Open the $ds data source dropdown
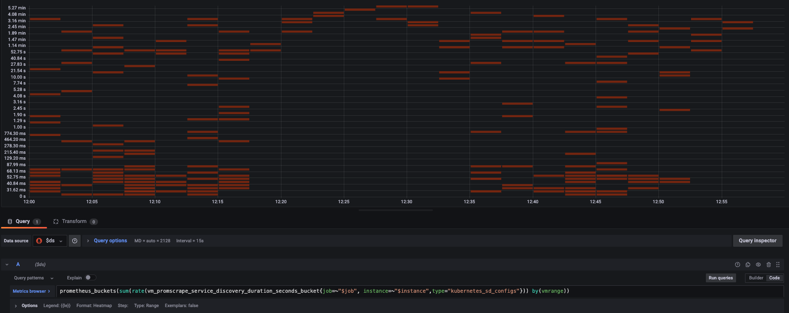This screenshot has height=313, width=789. click(x=50, y=241)
